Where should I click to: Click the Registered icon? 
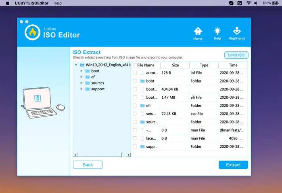point(237,31)
